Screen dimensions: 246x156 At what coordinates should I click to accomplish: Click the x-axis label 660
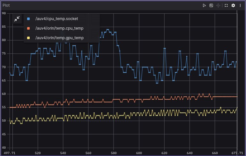(215, 153)
